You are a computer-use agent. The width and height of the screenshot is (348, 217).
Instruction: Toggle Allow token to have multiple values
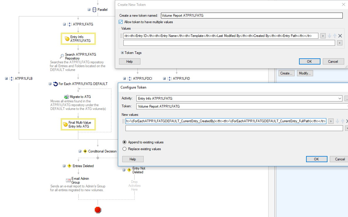121,22
